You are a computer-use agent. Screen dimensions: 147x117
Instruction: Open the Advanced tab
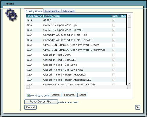(x=68, y=11)
